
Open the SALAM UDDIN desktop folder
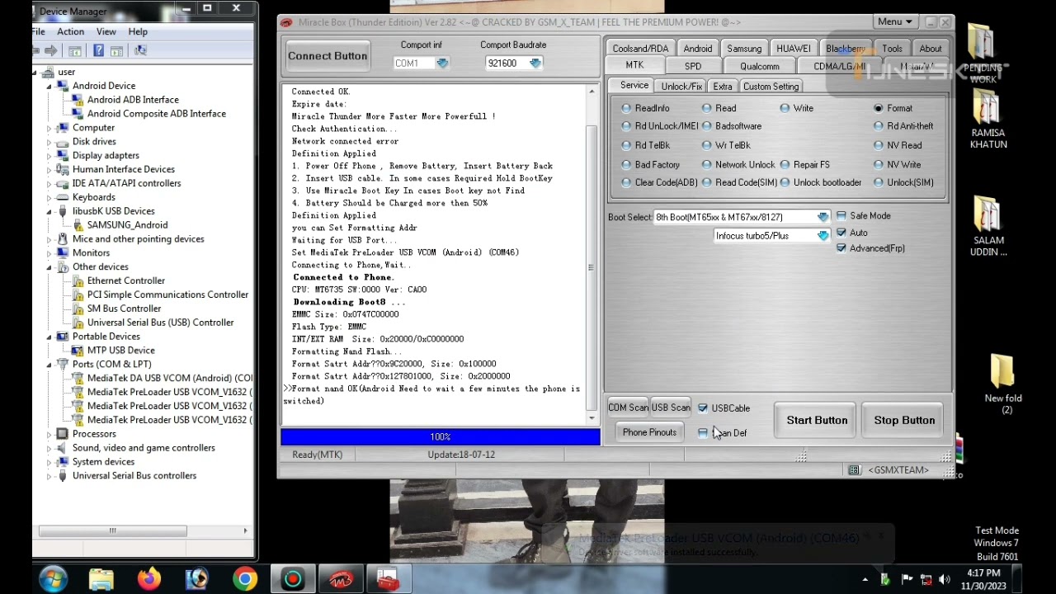tap(988, 227)
